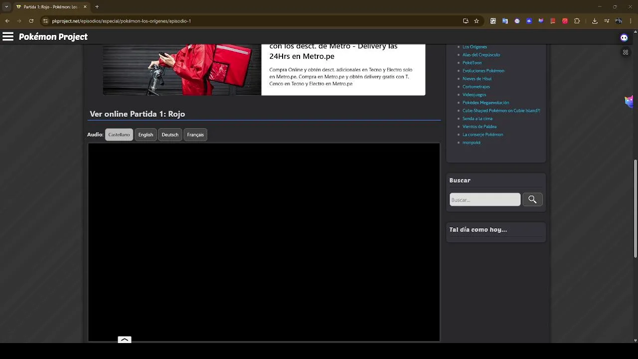Open Cube-Shaped Pokémon on Cubie Island link
This screenshot has height=359, width=638.
[501, 111]
